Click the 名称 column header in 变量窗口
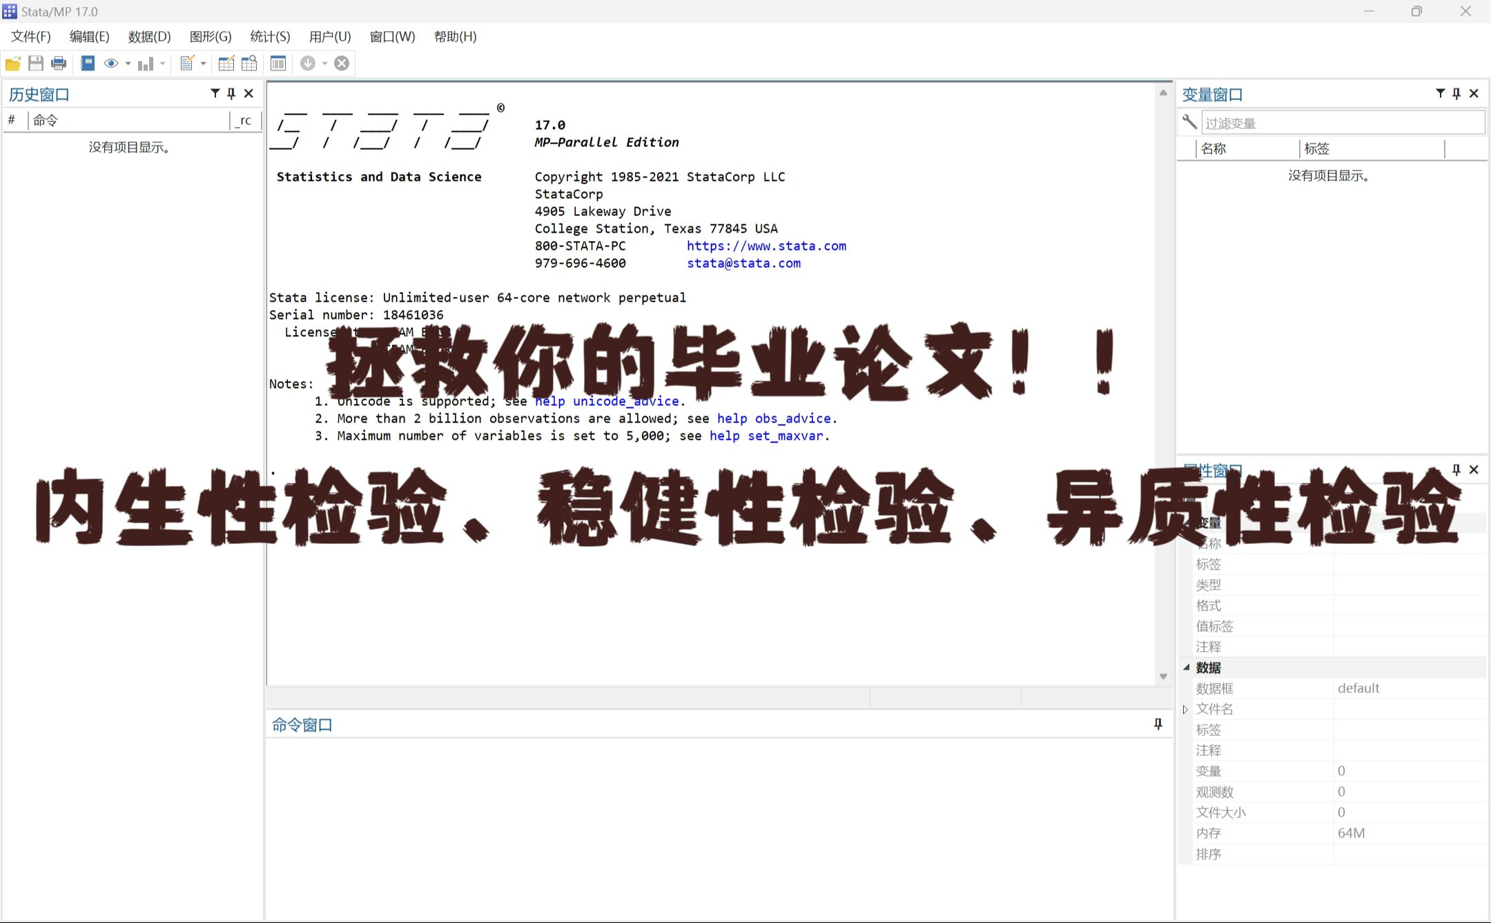The width and height of the screenshot is (1491, 923). 1247,148
